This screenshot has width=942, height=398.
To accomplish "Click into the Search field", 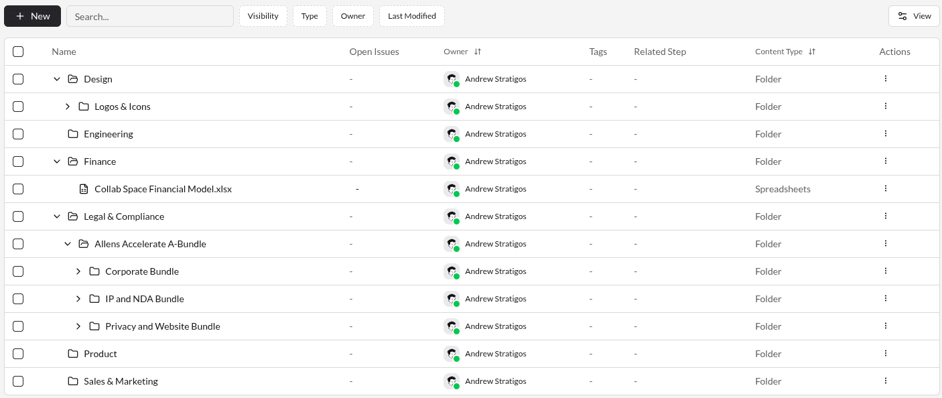I will tap(149, 16).
